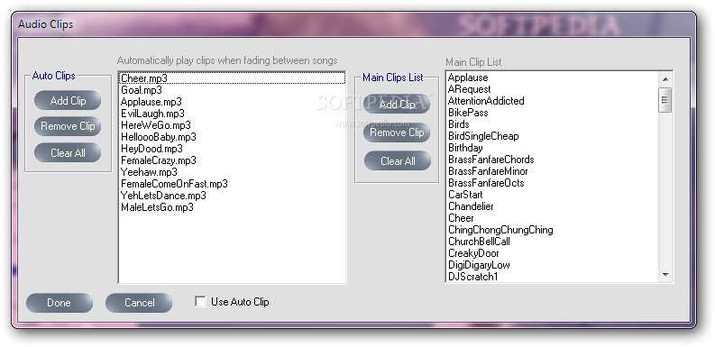The height and width of the screenshot is (347, 715).
Task: Select BrassFanfareChords in the Main Clip List
Action: pos(553,160)
